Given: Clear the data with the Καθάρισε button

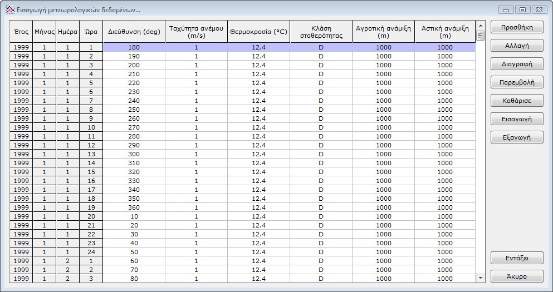Looking at the screenshot, I should click(516, 101).
